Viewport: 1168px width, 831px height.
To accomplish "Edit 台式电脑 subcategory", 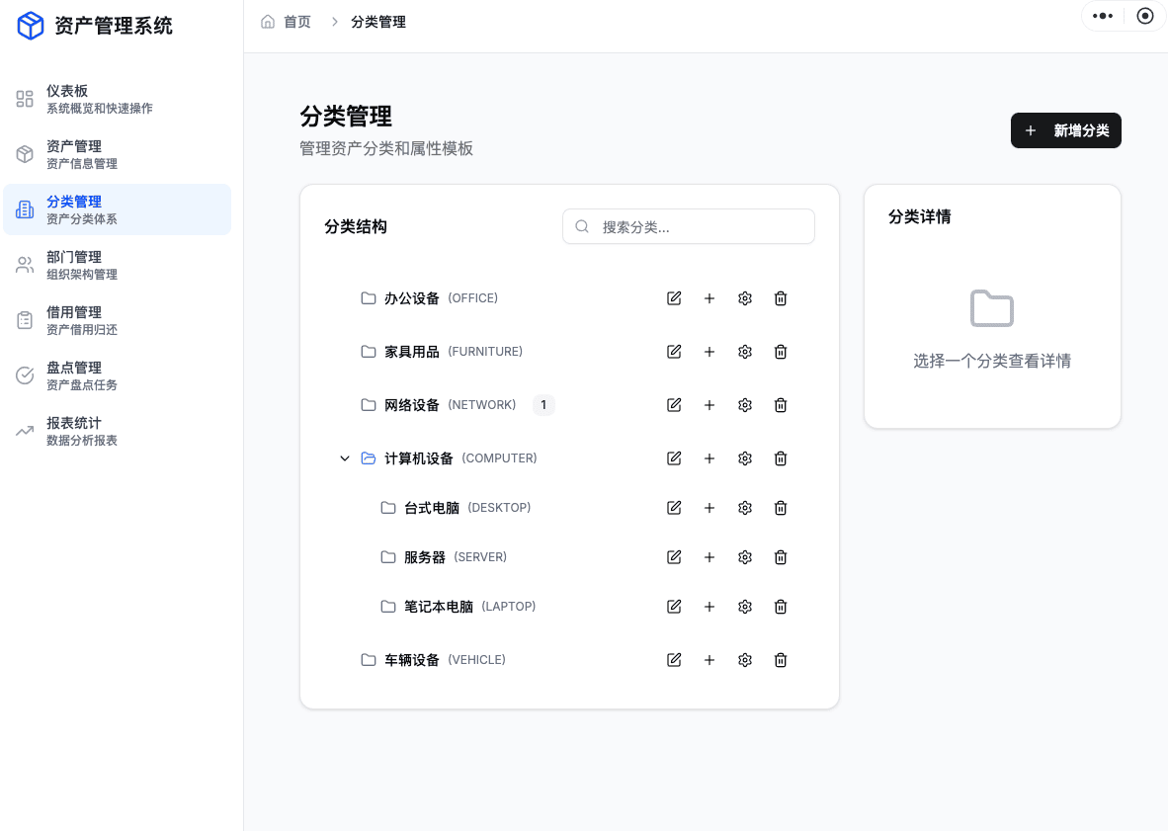I will coord(673,508).
